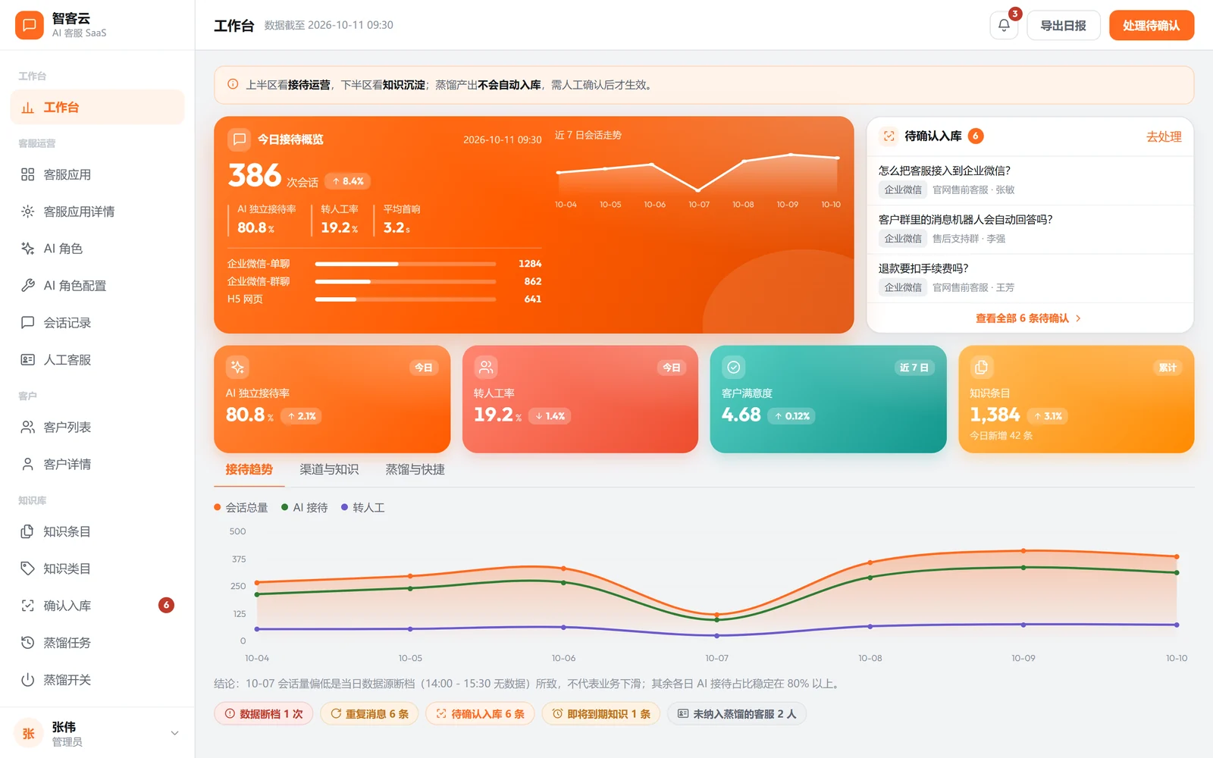Toggle 转人工 legend series
Screen dimensions: 1213x758
pyautogui.click(x=363, y=508)
